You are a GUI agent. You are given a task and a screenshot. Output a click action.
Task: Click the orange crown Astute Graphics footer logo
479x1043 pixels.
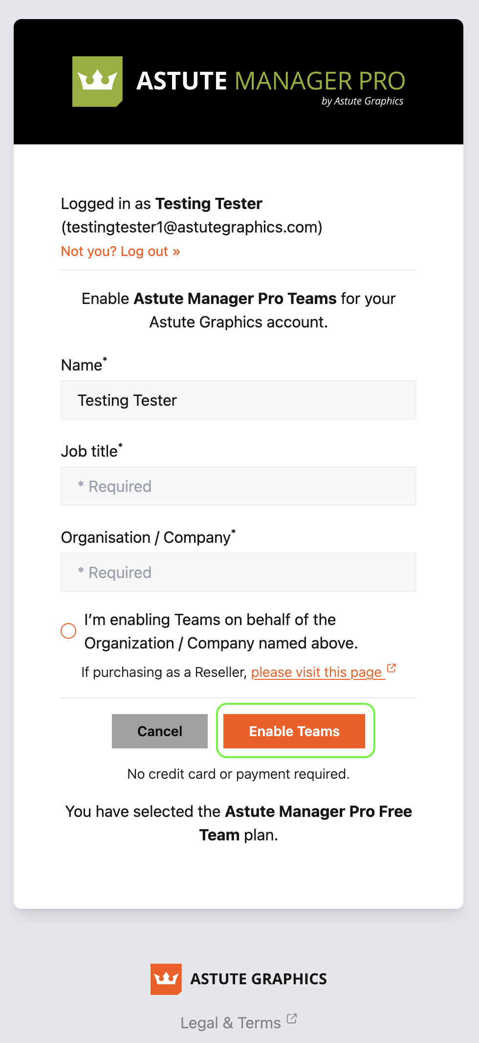pyautogui.click(x=166, y=979)
